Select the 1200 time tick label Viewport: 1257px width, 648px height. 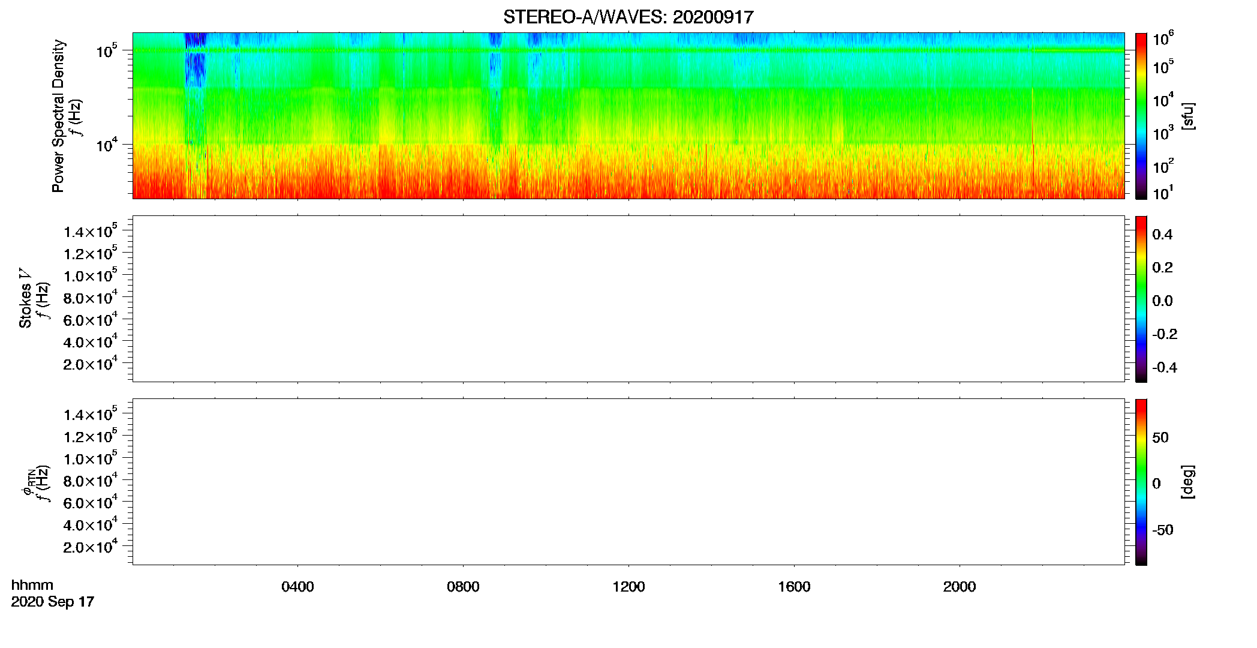[x=628, y=587]
